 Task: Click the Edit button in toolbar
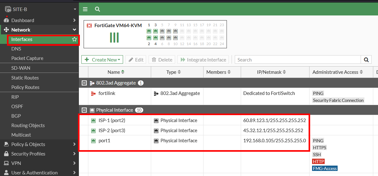pos(136,60)
